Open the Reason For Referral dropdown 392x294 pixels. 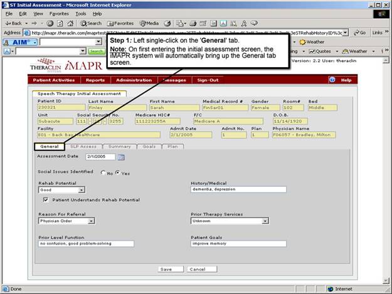pyautogui.click(x=92, y=221)
